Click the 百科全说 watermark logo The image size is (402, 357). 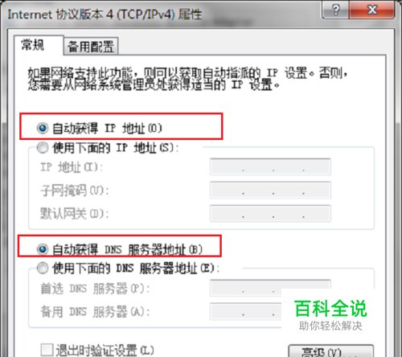[x=330, y=309]
